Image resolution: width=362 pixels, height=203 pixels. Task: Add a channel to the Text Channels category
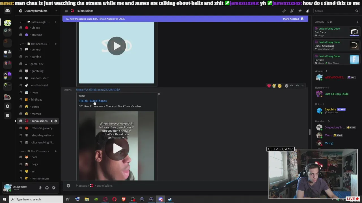pos(55,44)
